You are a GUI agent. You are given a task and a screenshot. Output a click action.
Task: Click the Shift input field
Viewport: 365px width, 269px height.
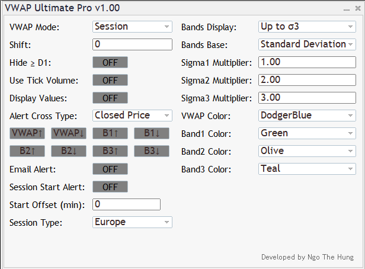132,44
